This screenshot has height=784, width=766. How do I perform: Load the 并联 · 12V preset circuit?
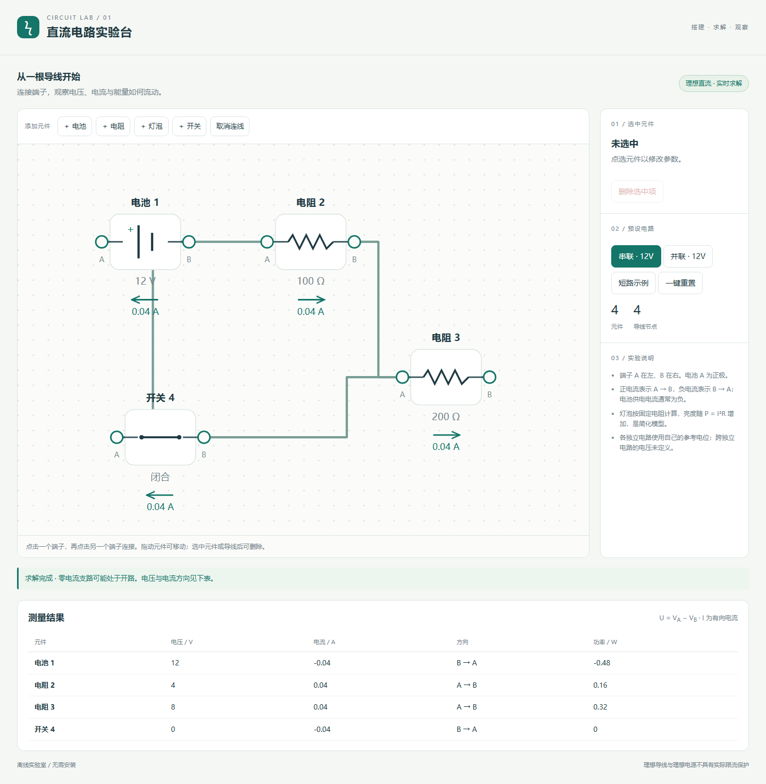pyautogui.click(x=688, y=256)
